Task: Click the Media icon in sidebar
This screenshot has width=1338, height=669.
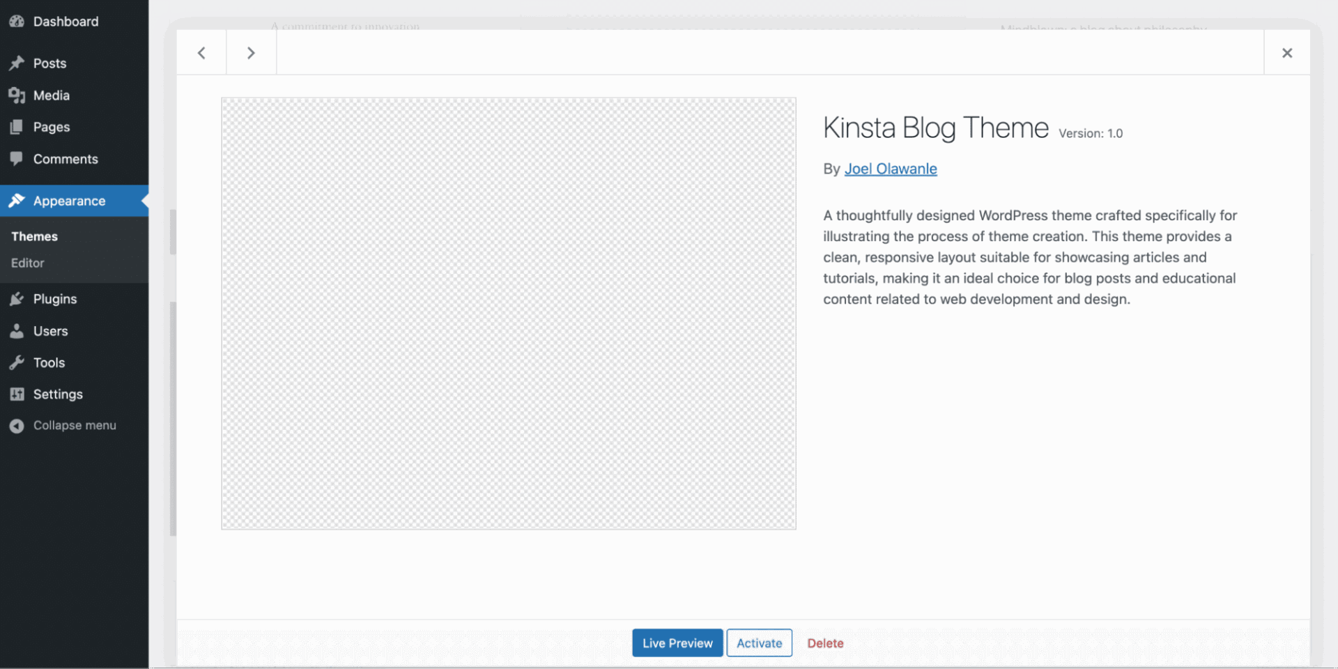Action: point(17,95)
